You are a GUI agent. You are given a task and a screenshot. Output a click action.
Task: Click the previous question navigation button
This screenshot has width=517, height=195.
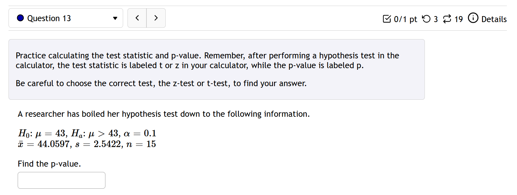click(x=137, y=18)
